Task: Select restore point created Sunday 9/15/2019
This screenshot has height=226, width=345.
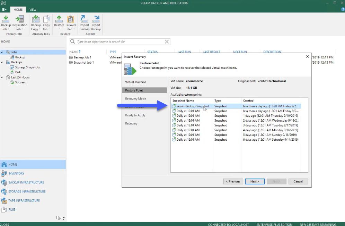Action: click(x=236, y=135)
